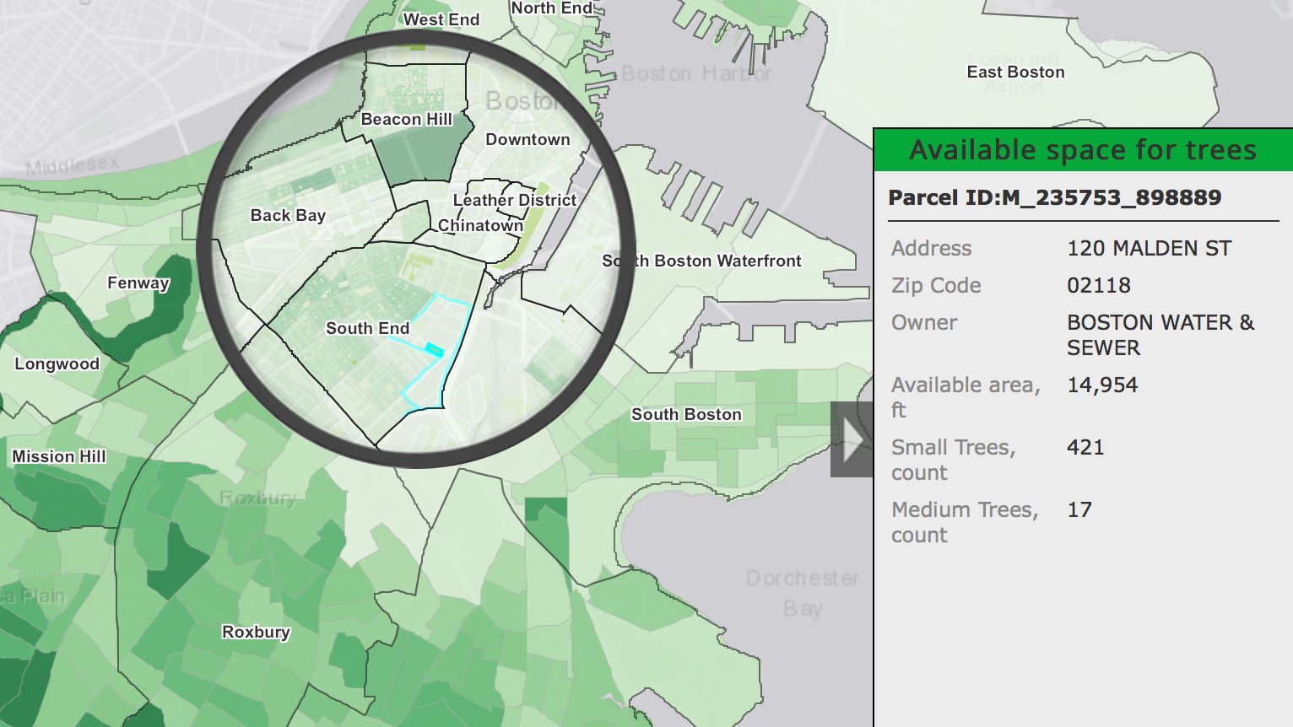Screen dimensions: 1293x727
Task: Click the highlighted cyan parcel in South End
Action: point(436,348)
